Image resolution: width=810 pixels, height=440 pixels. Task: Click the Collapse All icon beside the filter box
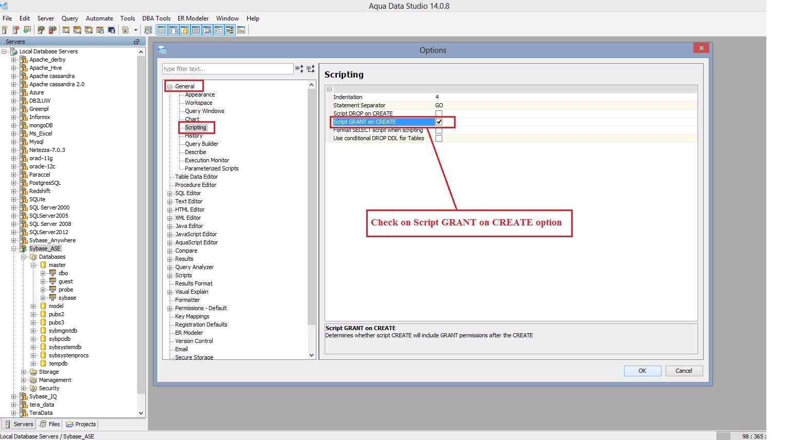[x=311, y=69]
